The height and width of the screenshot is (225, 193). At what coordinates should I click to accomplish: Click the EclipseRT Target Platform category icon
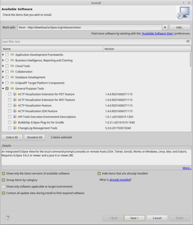click(12, 83)
